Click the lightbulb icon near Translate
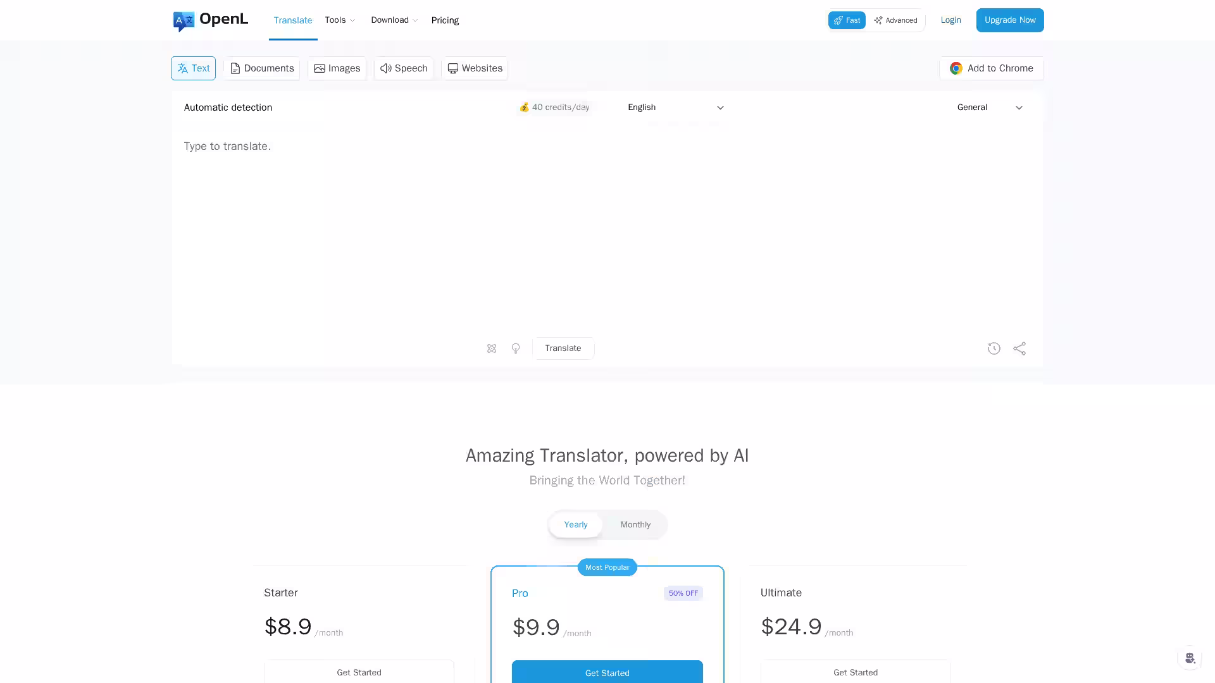This screenshot has height=683, width=1215. click(x=516, y=348)
